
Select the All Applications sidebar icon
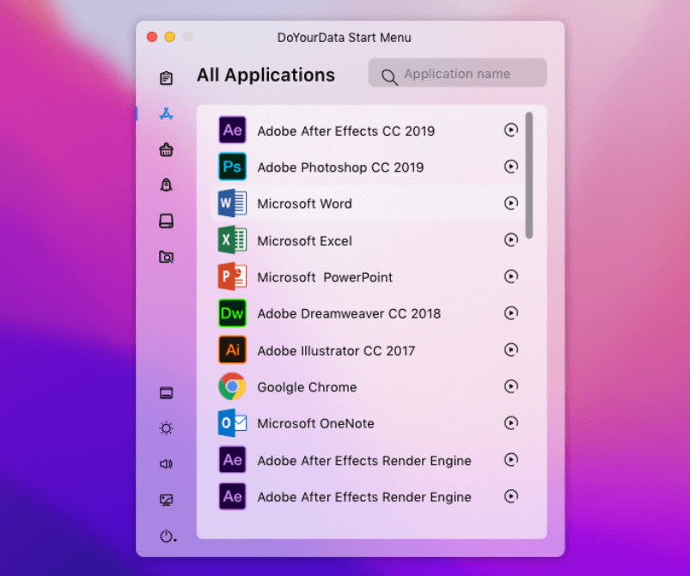pos(166,114)
